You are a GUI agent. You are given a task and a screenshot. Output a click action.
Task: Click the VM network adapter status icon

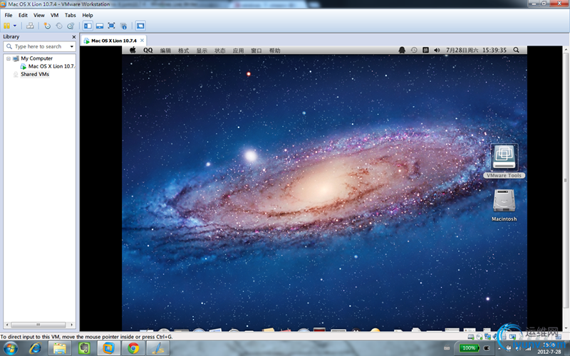pyautogui.click(x=487, y=337)
